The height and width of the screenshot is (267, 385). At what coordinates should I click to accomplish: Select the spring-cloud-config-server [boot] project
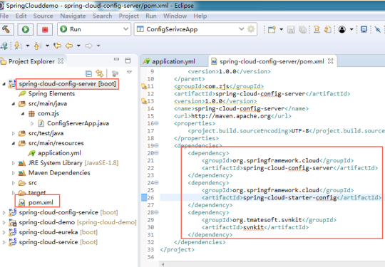point(67,84)
